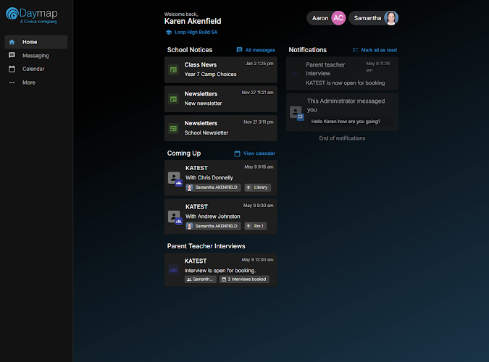Click the Andrew Johnston meeting icon

click(x=175, y=217)
